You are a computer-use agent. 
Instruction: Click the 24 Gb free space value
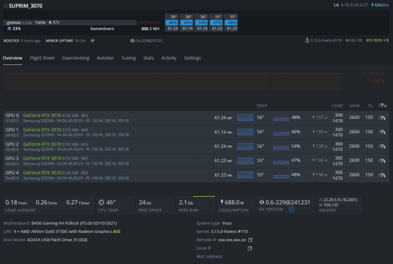point(145,202)
